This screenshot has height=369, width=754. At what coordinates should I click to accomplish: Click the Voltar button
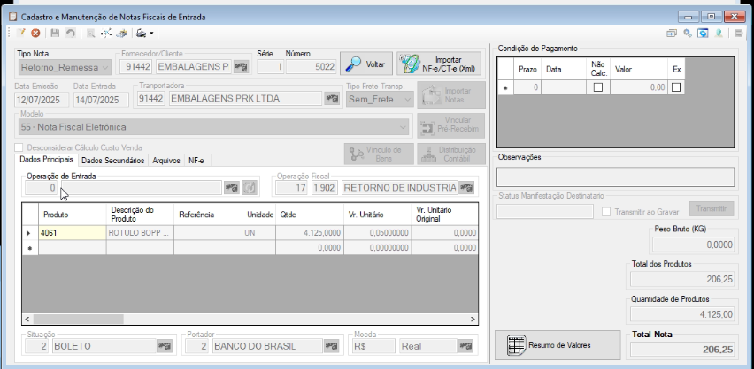[366, 64]
